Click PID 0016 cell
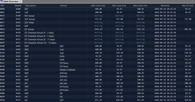This screenshot has height=102, width=195. (x=2, y=16)
